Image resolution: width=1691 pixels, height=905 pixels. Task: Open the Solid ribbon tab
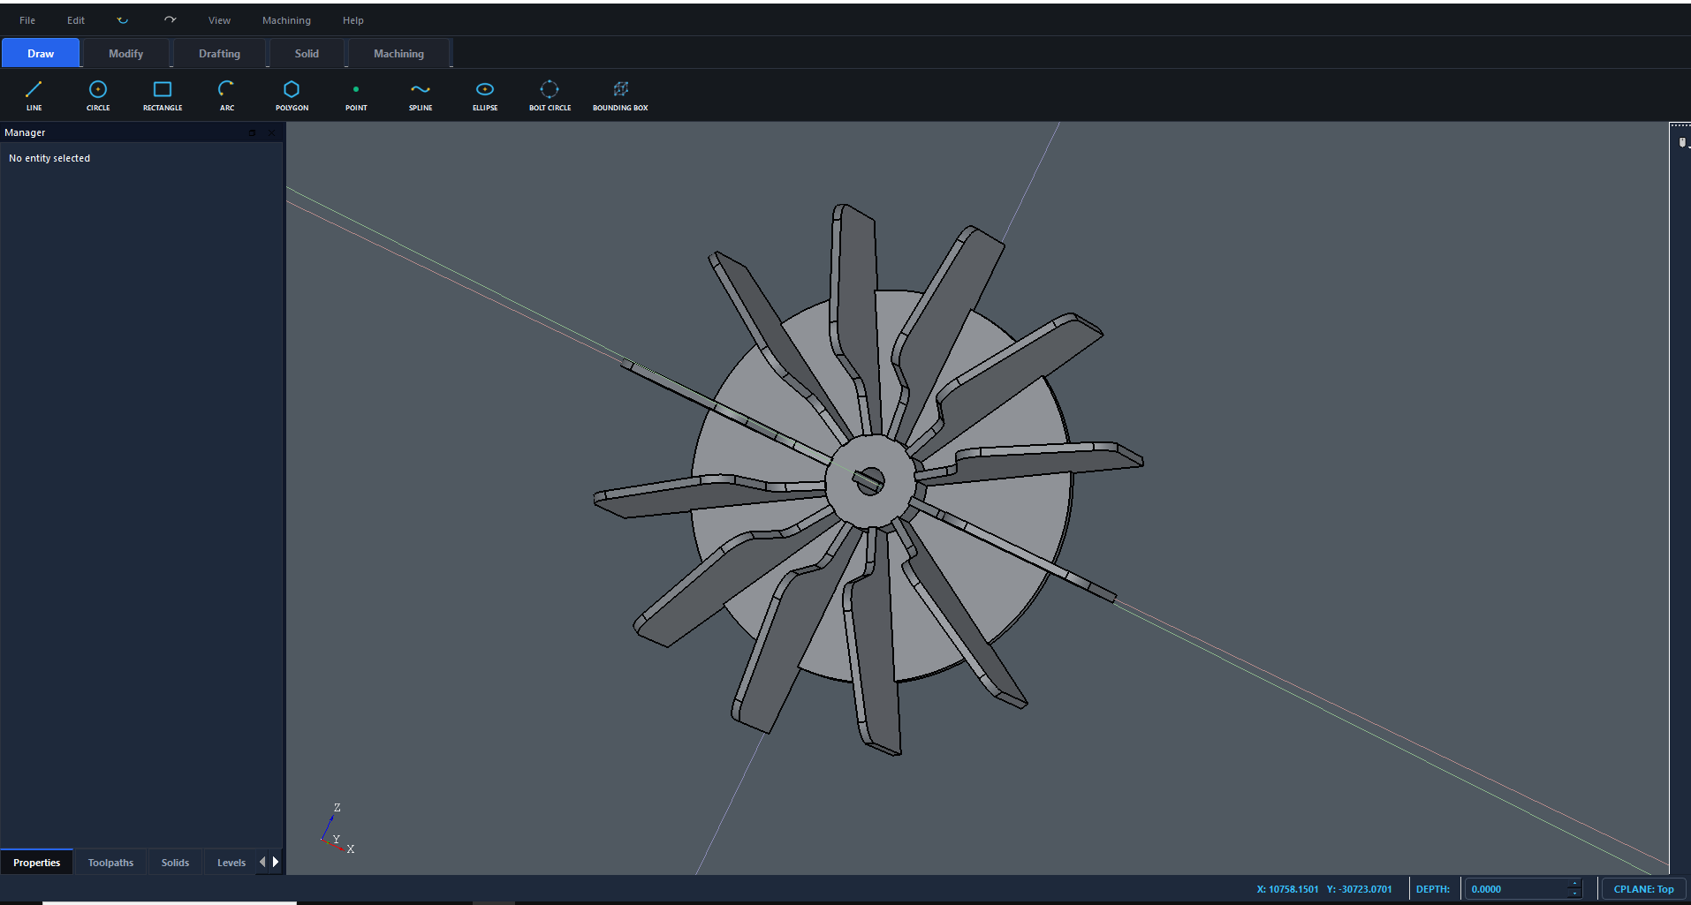coord(307,53)
